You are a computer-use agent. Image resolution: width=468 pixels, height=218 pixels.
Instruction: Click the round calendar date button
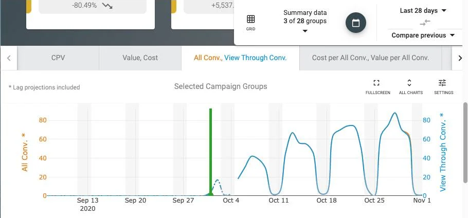tap(356, 23)
